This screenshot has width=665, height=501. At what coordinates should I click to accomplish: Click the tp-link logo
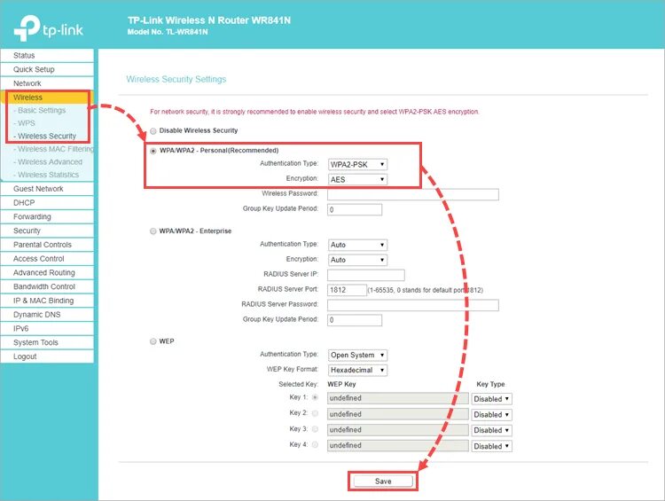click(x=49, y=28)
